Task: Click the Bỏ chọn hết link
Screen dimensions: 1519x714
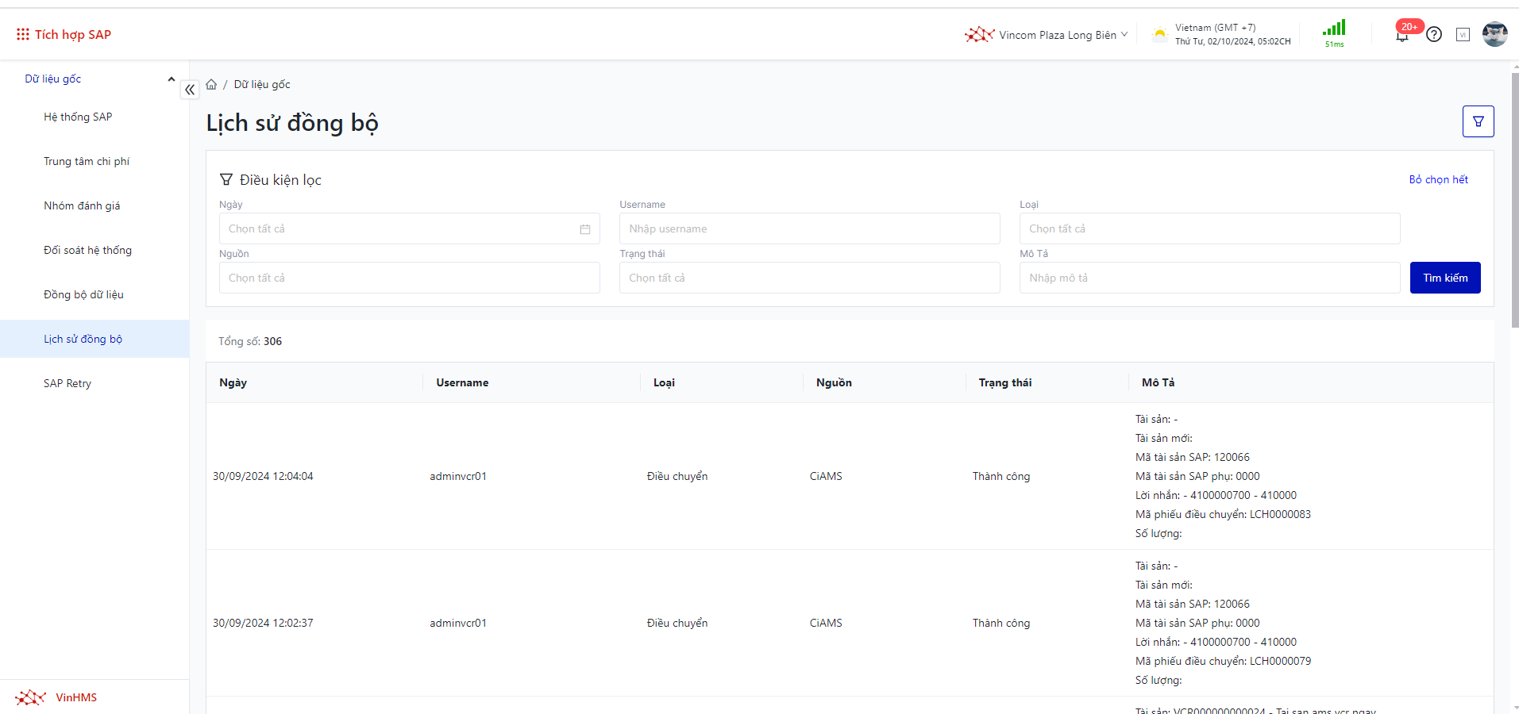Action: [x=1438, y=179]
